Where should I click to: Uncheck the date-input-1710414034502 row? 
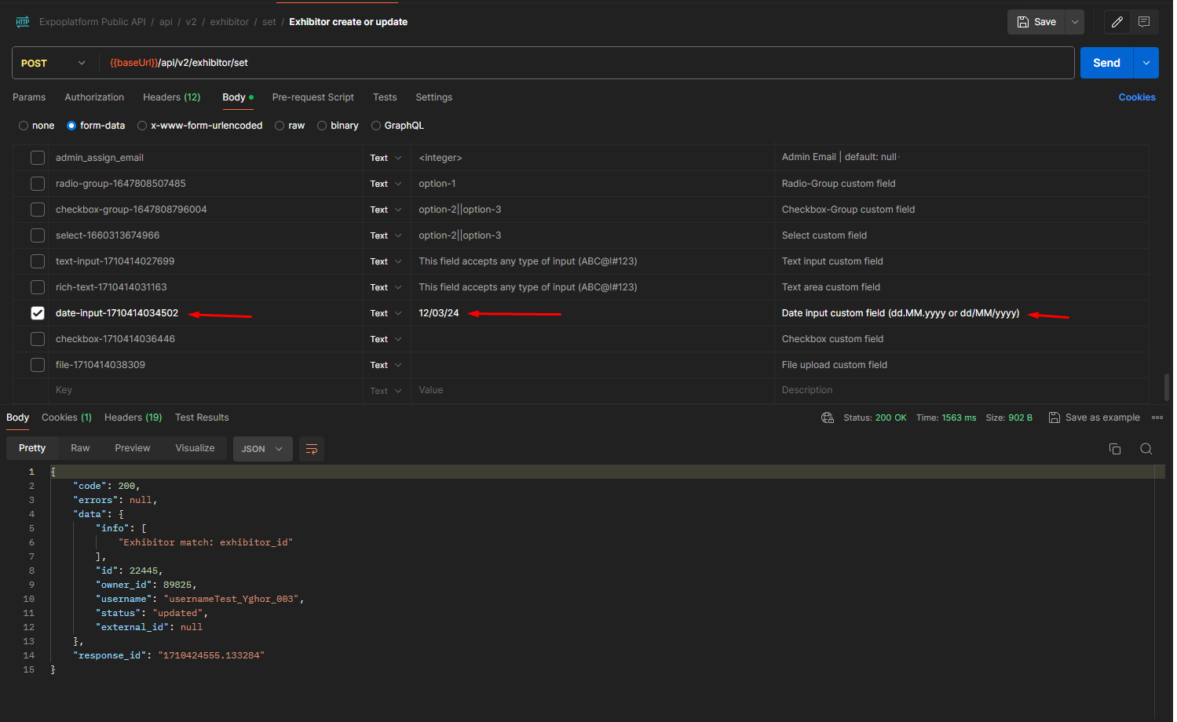point(37,312)
